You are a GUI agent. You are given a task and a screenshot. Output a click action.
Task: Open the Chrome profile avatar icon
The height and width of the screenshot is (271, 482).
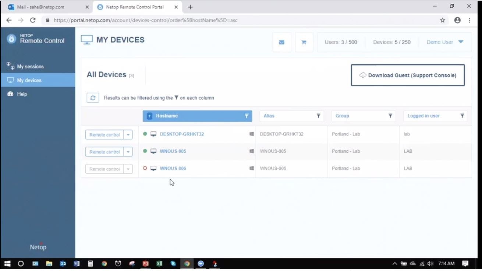(457, 20)
